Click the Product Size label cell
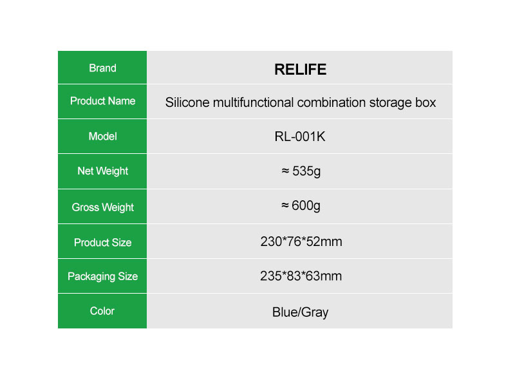Screen dimensions: 515x378 (x=102, y=241)
